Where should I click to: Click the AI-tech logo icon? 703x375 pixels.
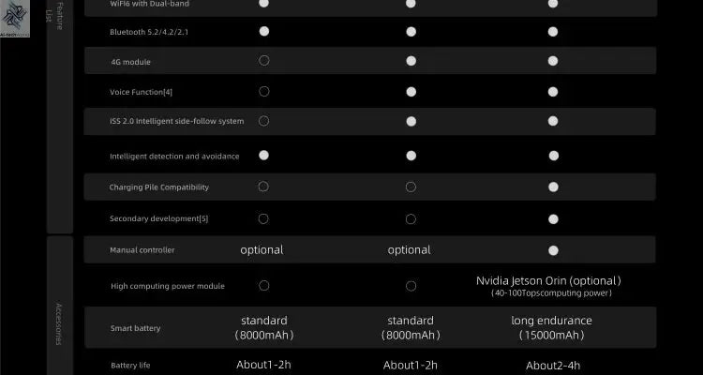coord(16,16)
